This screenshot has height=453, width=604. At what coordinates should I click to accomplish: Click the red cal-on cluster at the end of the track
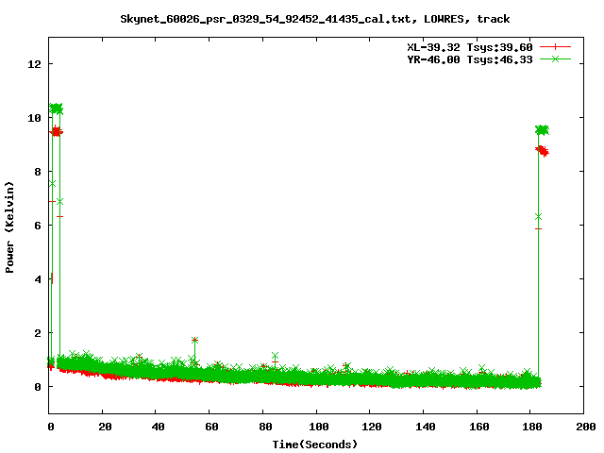[x=543, y=151]
